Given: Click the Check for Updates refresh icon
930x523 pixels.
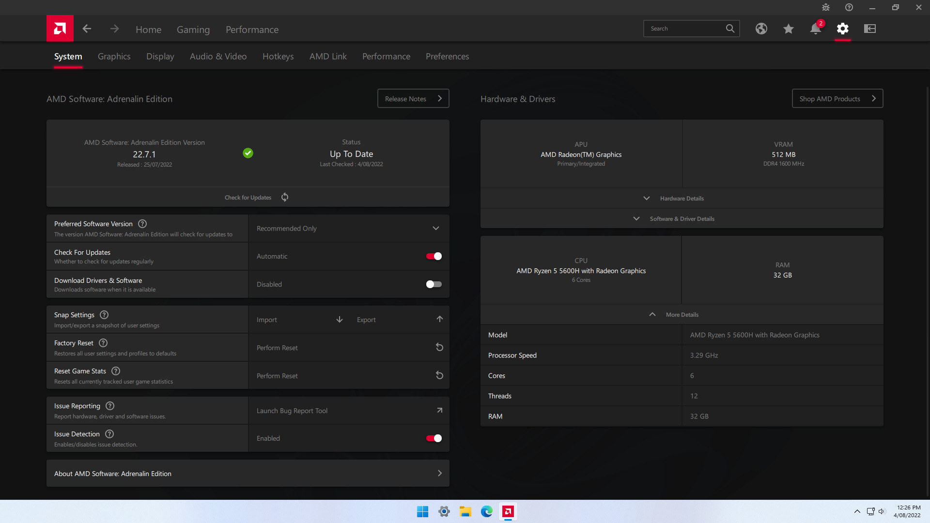Looking at the screenshot, I should pyautogui.click(x=285, y=197).
